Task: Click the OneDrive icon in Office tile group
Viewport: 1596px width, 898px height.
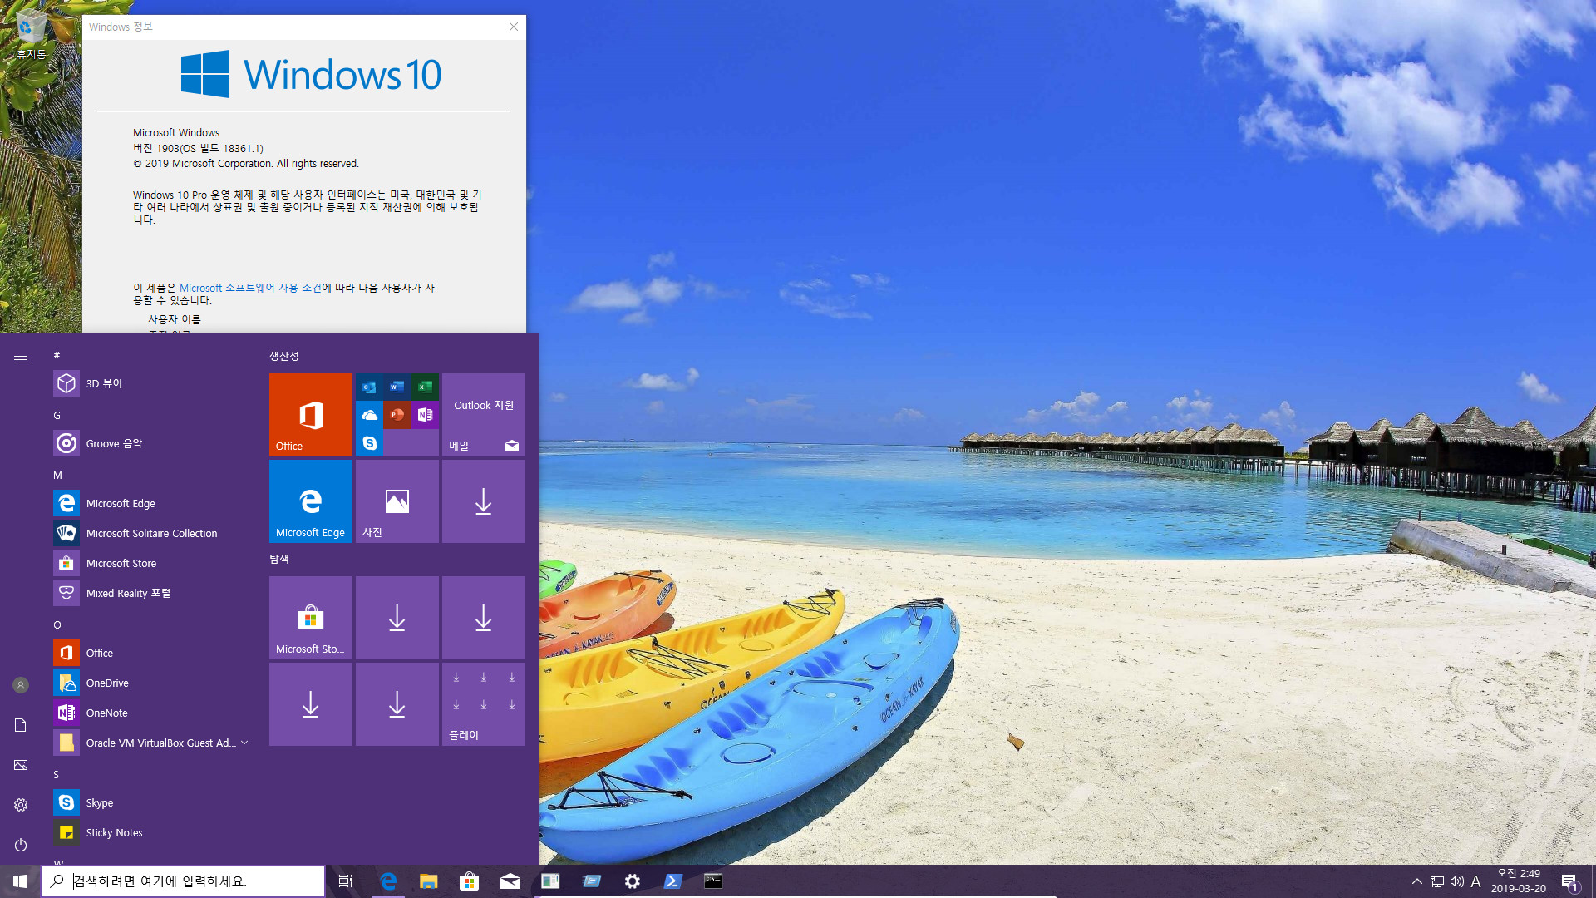Action: pos(370,414)
